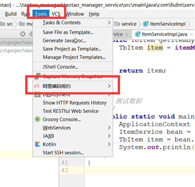This screenshot has width=195, height=187.
Task: Click line number 42 in gutter
Action: click(x=65, y=170)
